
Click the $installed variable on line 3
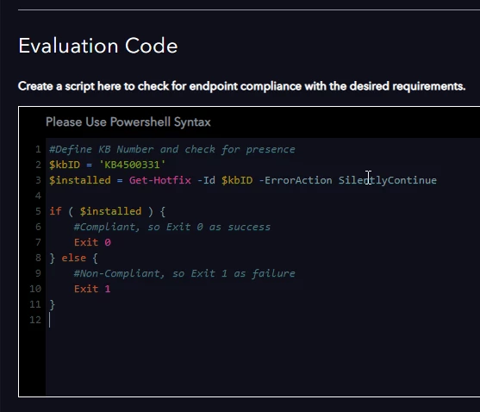80,180
